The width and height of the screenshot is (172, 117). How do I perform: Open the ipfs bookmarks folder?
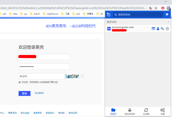pos(76,14)
